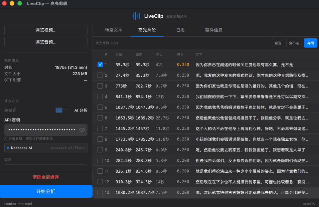Check row 5 checkbox starting 1037.7秒
This screenshot has height=207, width=319.
pyautogui.click(x=100, y=107)
